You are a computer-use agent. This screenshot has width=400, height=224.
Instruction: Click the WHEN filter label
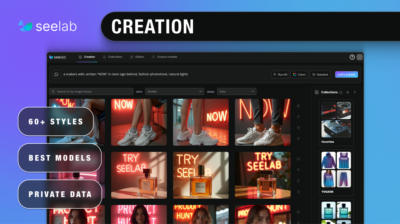coord(210,92)
